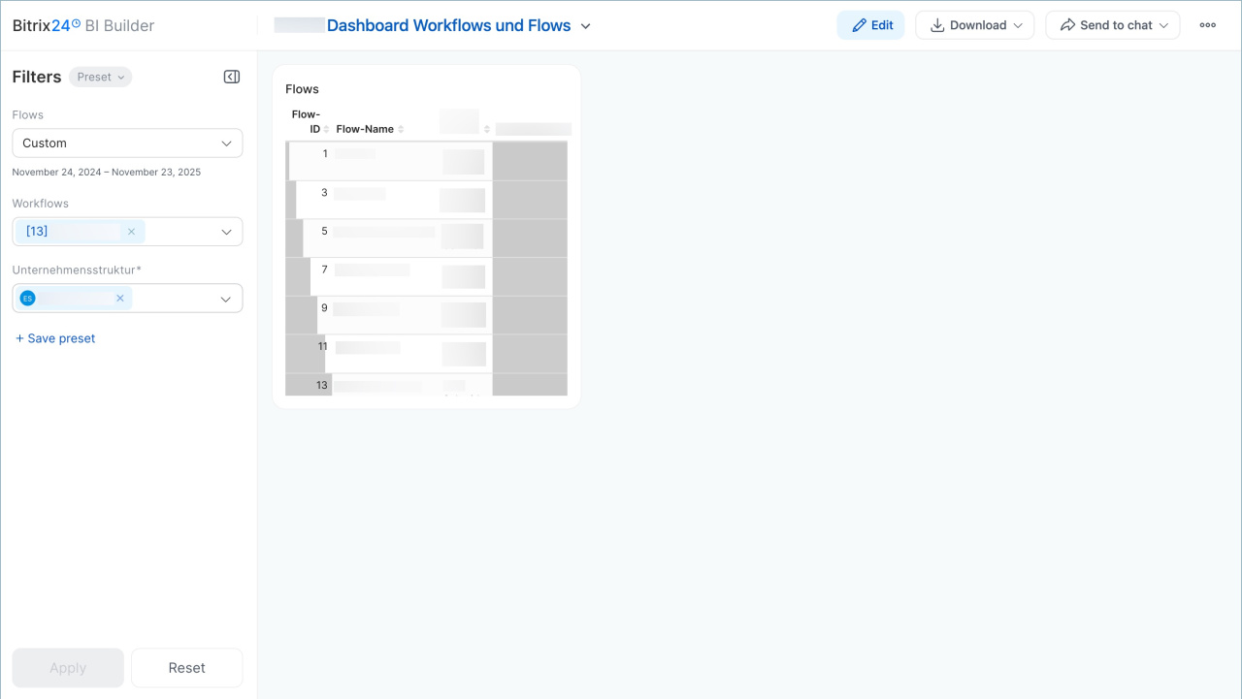Open the dashboard title dropdown chevron
This screenshot has width=1242, height=699.
[586, 26]
